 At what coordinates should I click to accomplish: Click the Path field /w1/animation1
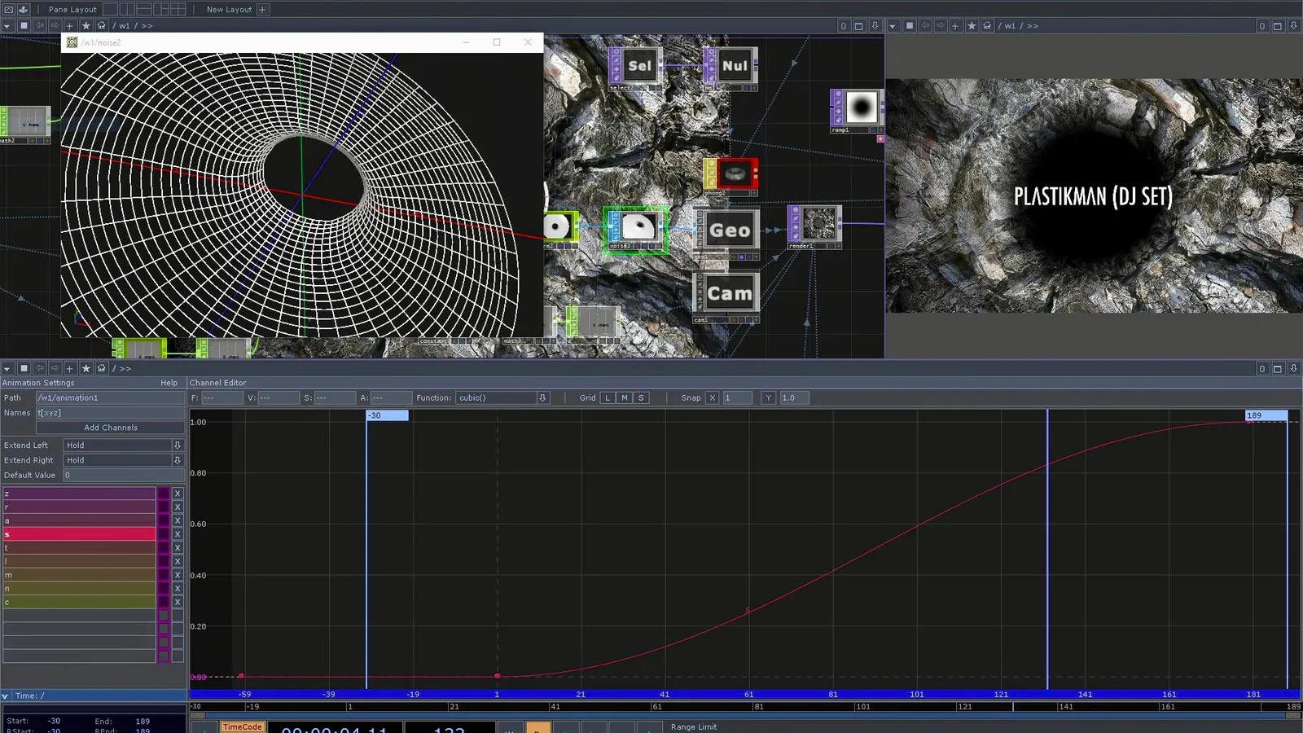click(111, 397)
